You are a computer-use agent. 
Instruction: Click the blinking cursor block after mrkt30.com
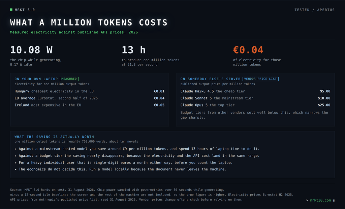point(334,201)
